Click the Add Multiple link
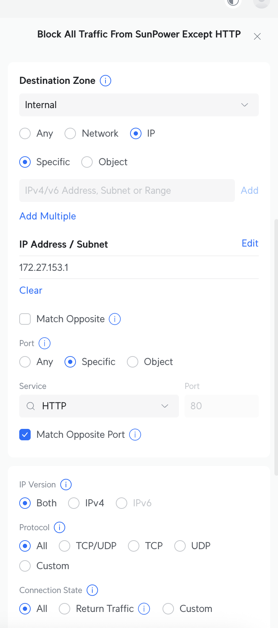 (48, 216)
